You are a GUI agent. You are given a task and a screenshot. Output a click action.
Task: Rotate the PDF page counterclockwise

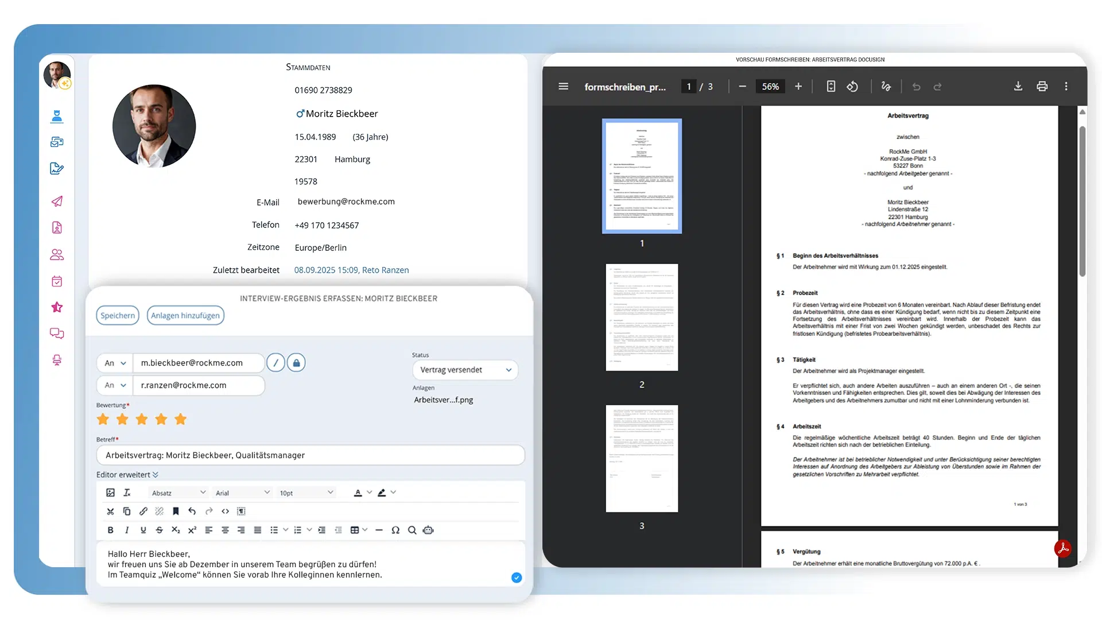point(852,86)
